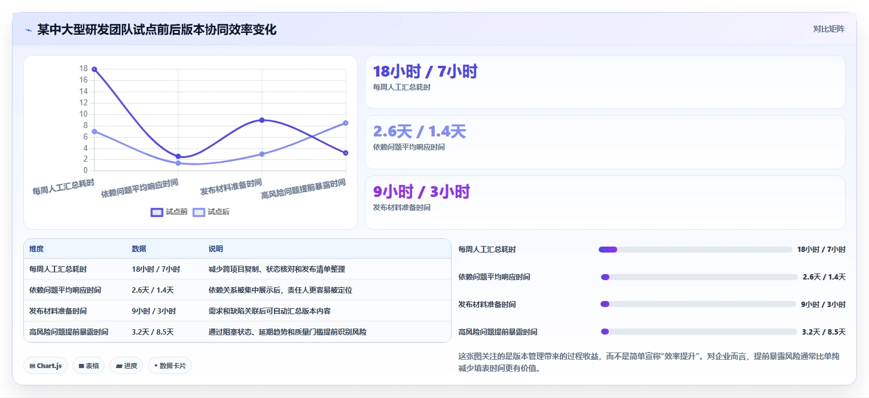This screenshot has height=398, width=869.
Task: Click the 数据卡片 tag chip
Action: click(170, 366)
